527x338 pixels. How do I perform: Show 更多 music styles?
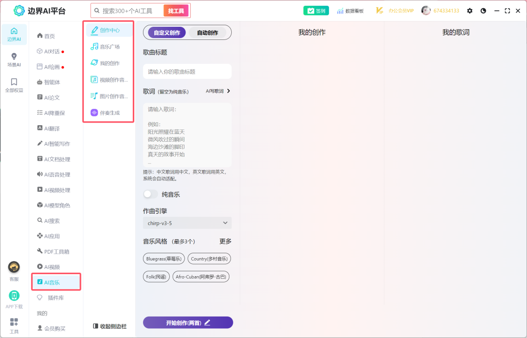[x=225, y=241]
